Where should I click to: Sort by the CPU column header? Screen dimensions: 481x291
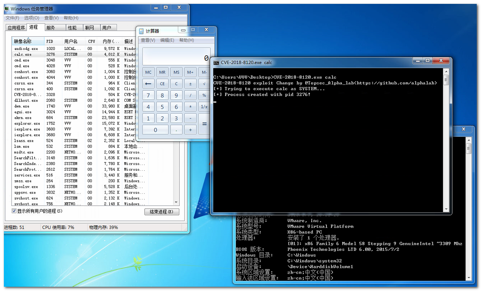92,41
